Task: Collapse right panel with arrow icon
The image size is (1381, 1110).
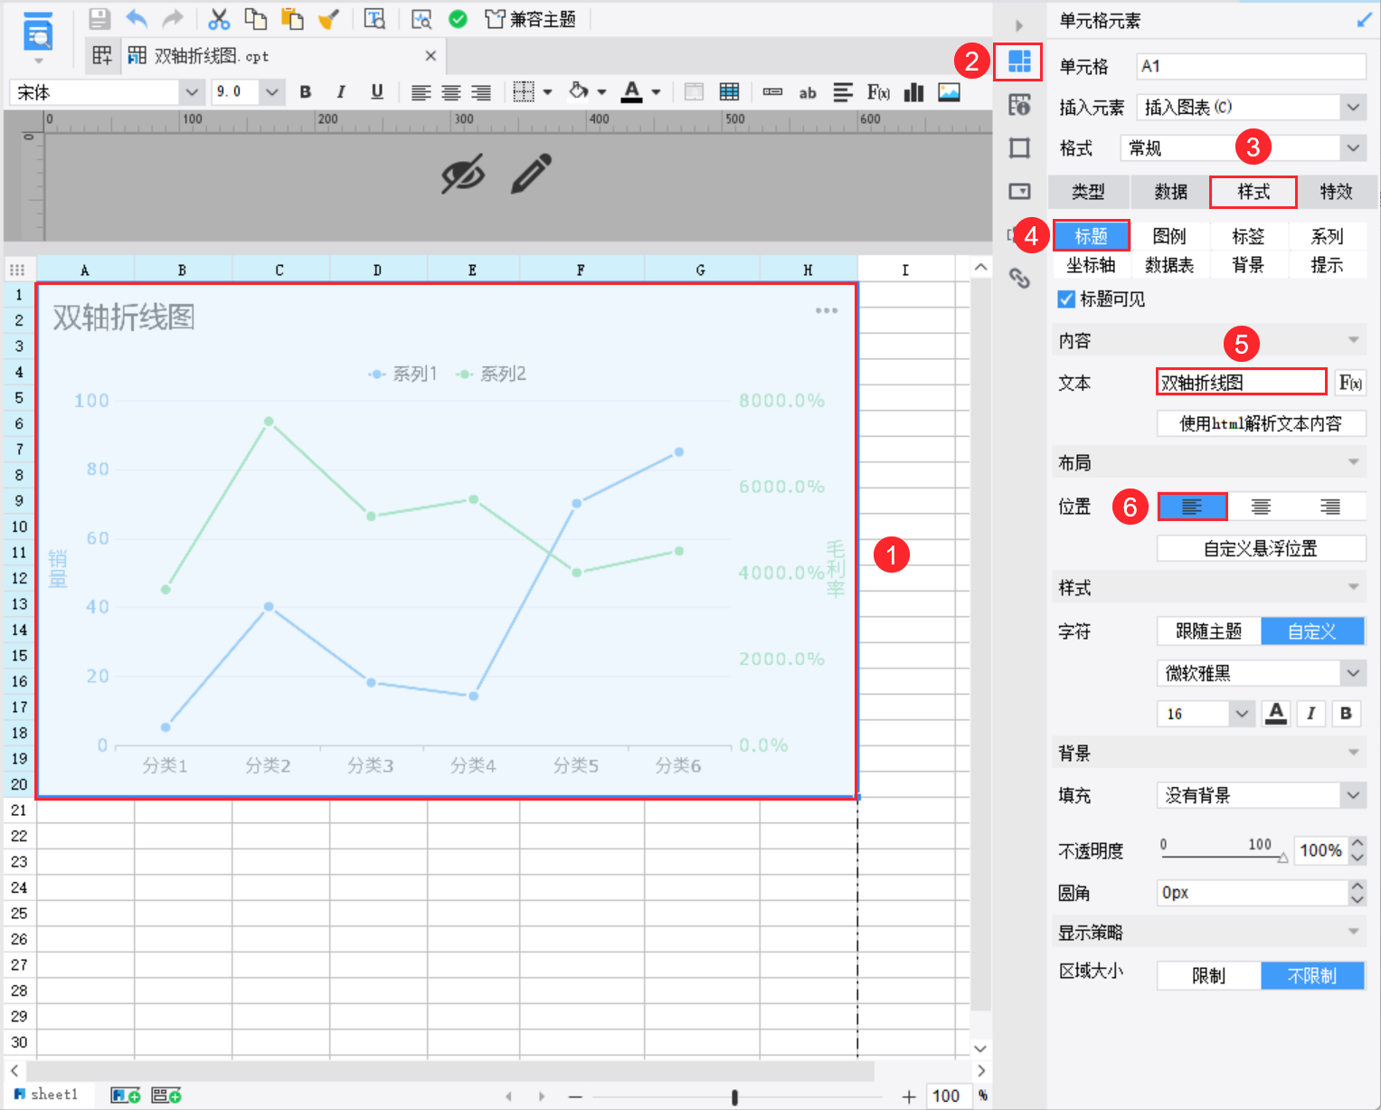Action: click(1019, 25)
